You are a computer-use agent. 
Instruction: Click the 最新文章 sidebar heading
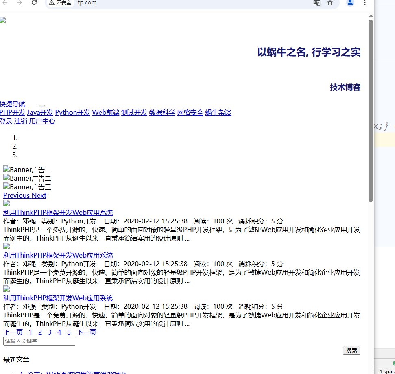(16, 360)
